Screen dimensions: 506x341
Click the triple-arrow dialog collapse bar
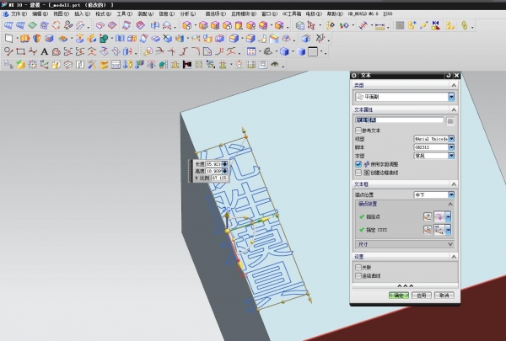(x=405, y=286)
